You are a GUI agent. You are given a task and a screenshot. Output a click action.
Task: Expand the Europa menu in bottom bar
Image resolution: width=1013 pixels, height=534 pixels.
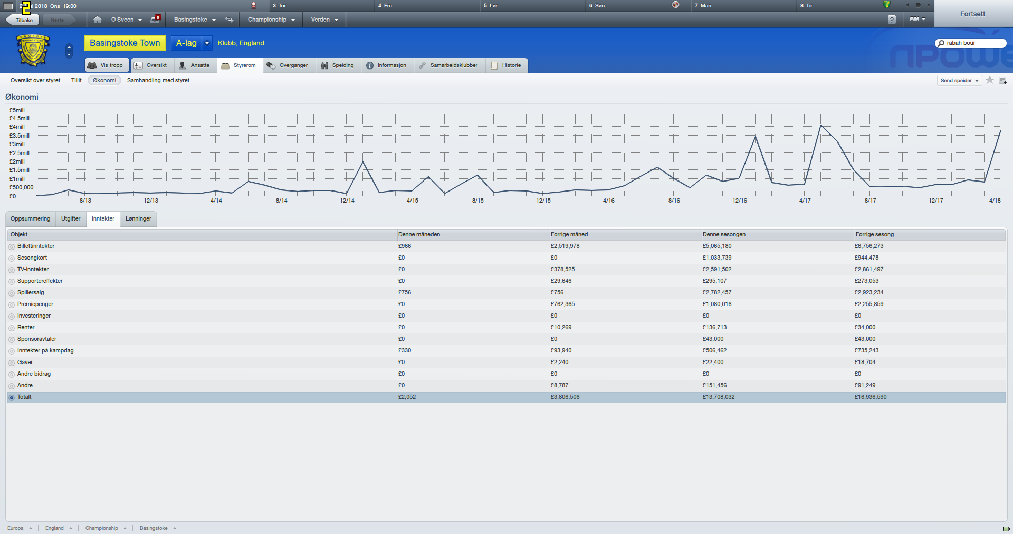point(20,528)
